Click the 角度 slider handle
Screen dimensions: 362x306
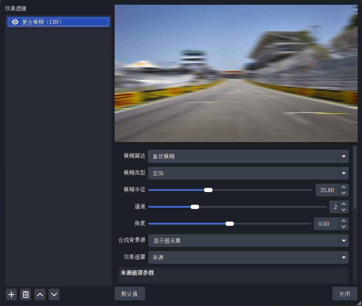(x=230, y=224)
